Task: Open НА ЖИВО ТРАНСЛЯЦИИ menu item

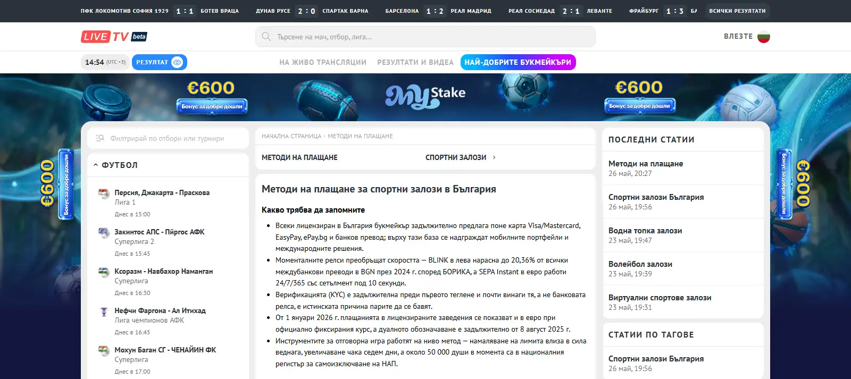Action: pyautogui.click(x=323, y=62)
